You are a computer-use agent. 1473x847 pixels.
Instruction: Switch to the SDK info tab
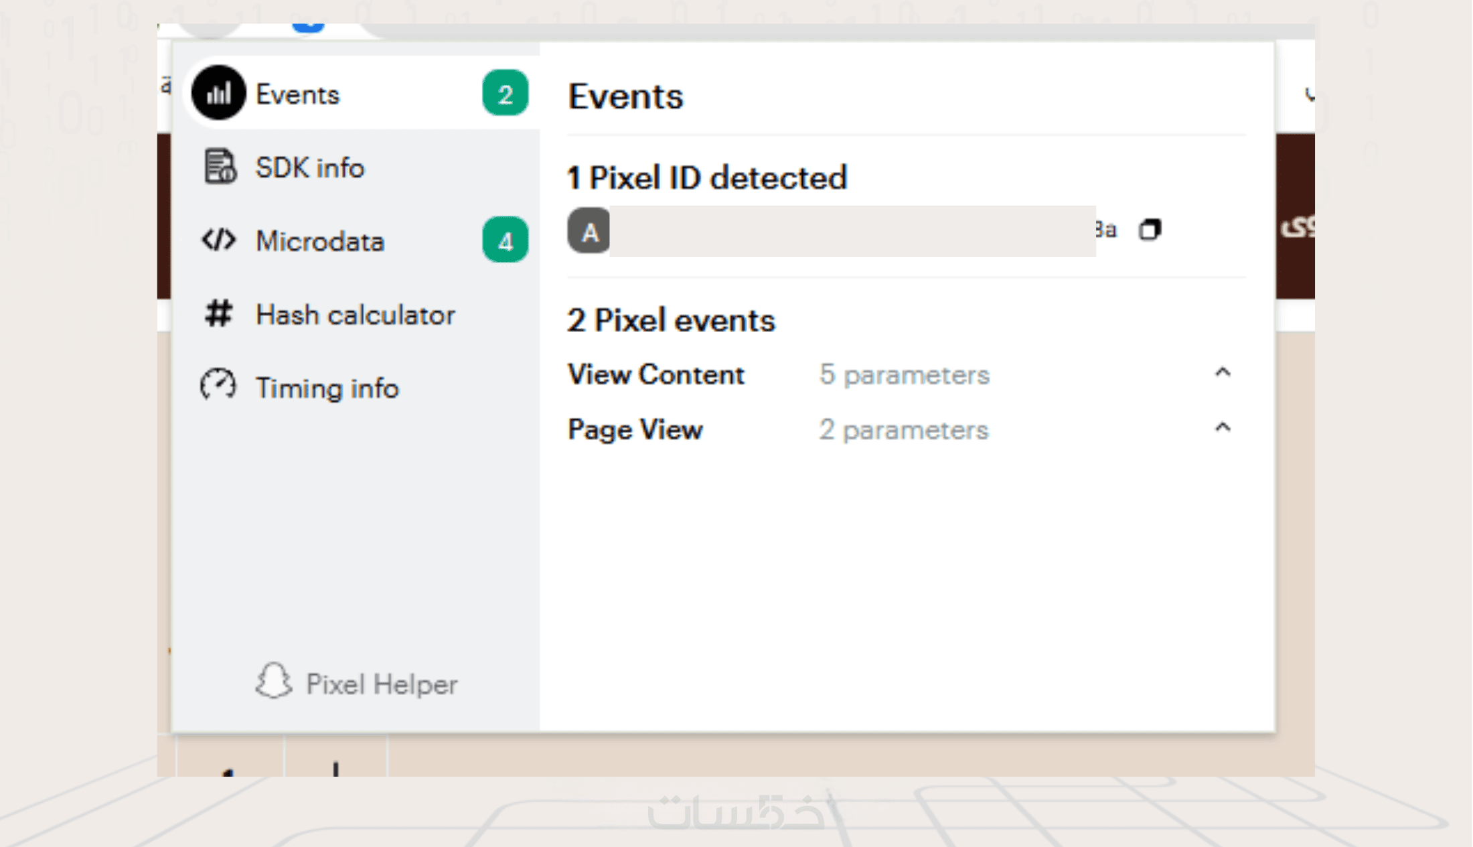point(310,167)
